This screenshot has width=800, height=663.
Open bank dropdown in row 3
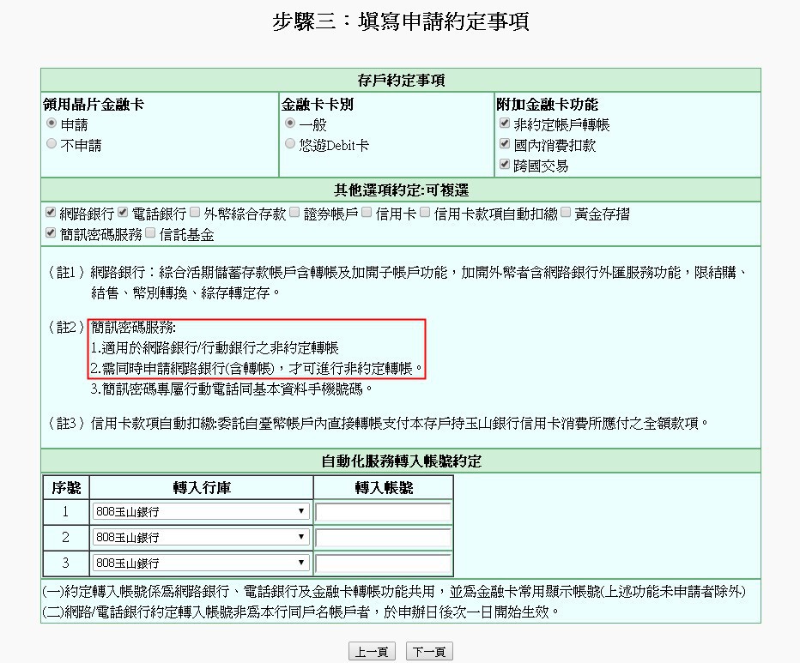coord(201,563)
